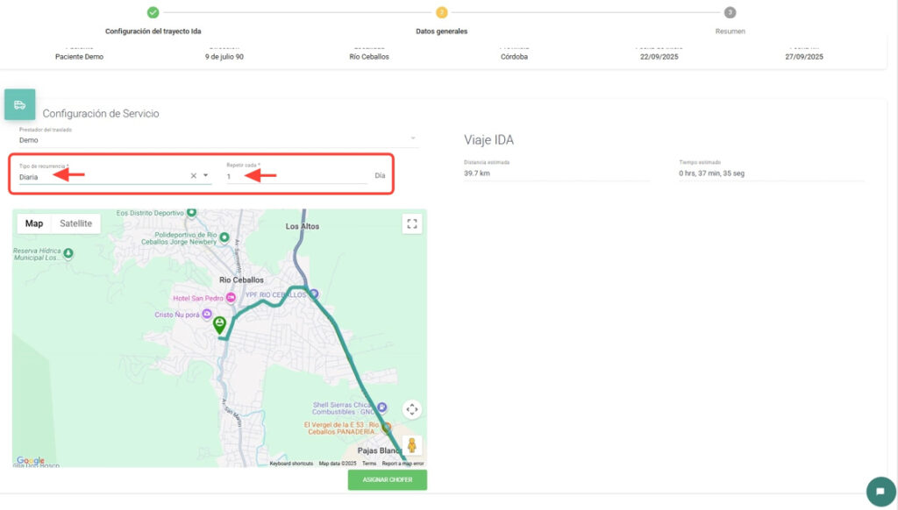Click the green destination marker on map
The height and width of the screenshot is (510, 898).
219,325
